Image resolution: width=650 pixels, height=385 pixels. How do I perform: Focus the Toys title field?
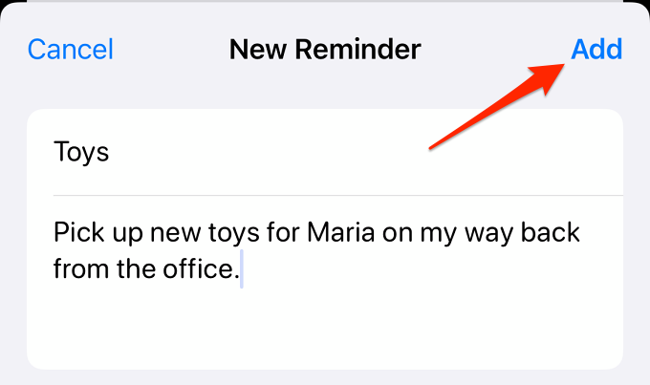[x=325, y=152]
